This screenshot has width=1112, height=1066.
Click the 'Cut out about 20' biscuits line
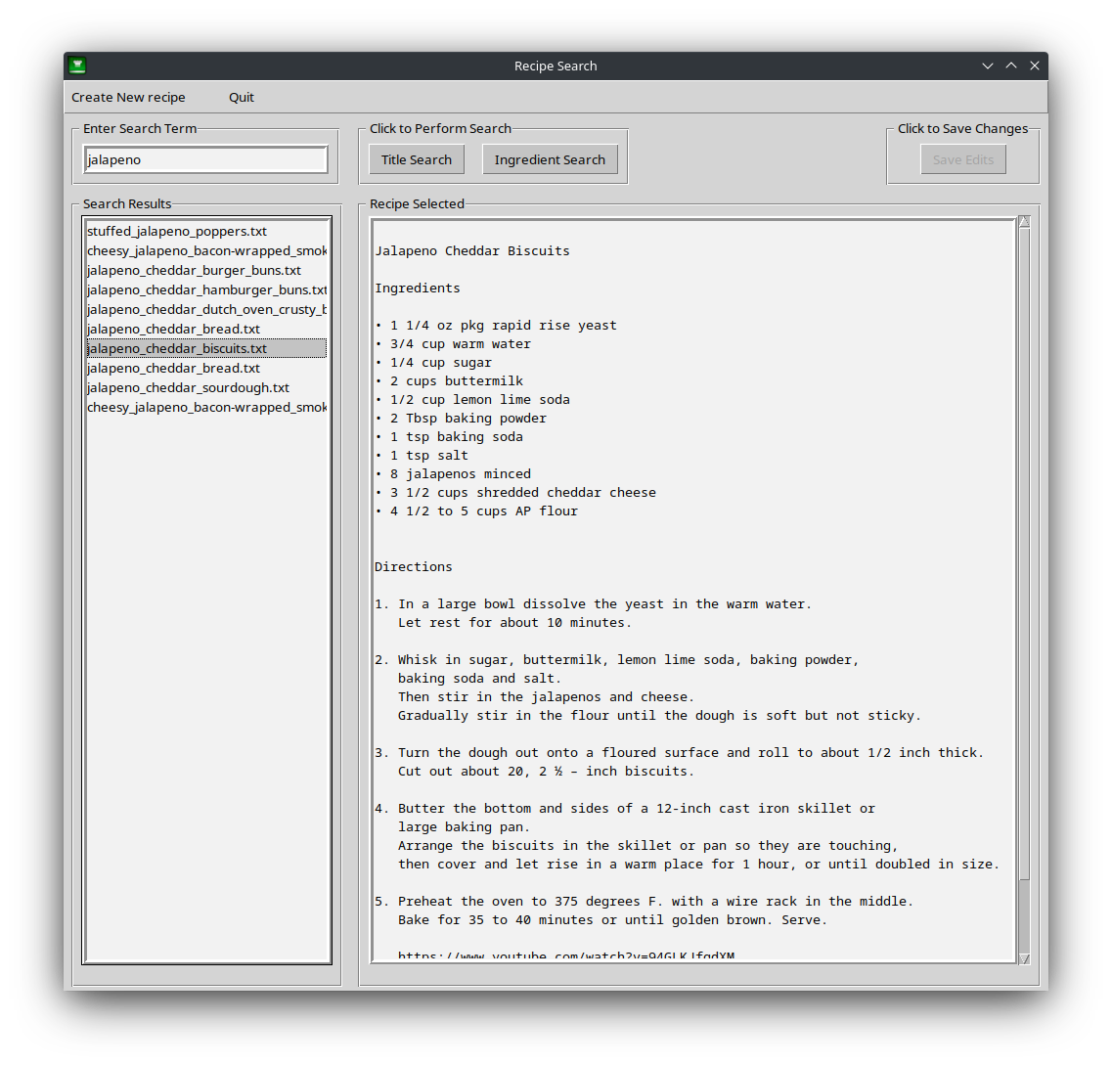pos(546,771)
